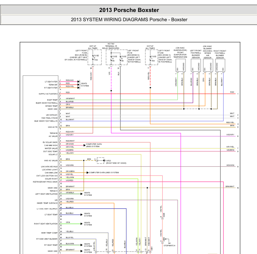This screenshot has width=257, height=254.
Task: Click the "W/ STOPWATCH" connector note
Action: (x=170, y=244)
